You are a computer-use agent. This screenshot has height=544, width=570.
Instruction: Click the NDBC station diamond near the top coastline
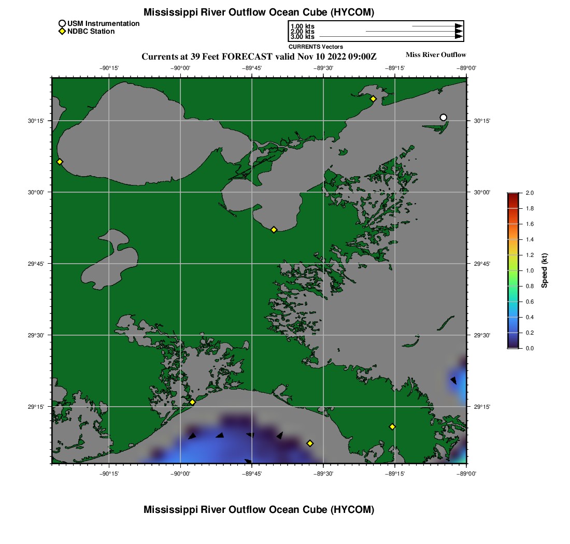pos(373,99)
